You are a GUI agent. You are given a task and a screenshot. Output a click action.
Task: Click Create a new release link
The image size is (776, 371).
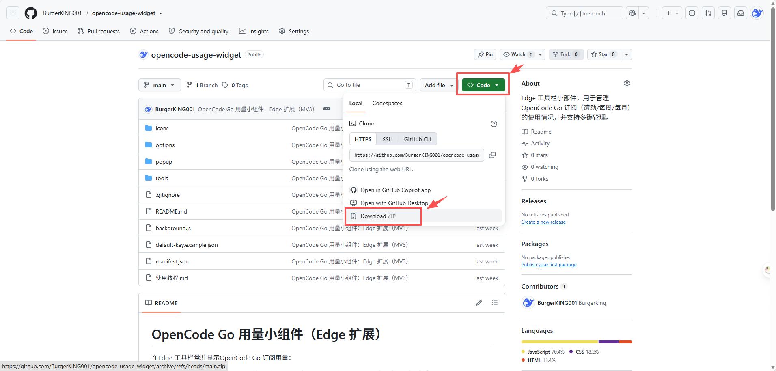(543, 222)
